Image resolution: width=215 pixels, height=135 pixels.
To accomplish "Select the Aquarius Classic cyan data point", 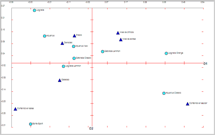I will [164, 93].
